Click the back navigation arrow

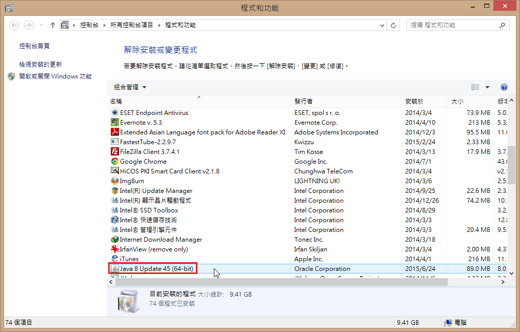[14, 25]
